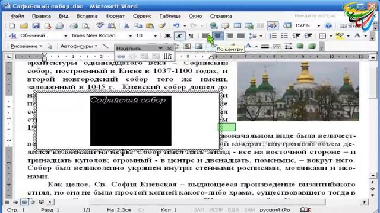
Task: Open the Обычный style dropdown
Action: pos(65,36)
